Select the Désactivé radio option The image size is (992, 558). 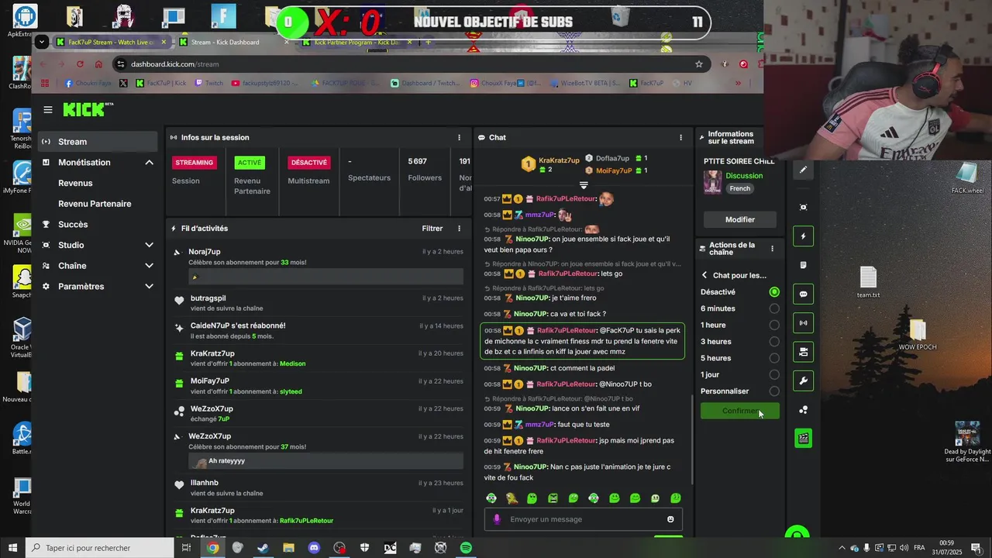click(774, 292)
